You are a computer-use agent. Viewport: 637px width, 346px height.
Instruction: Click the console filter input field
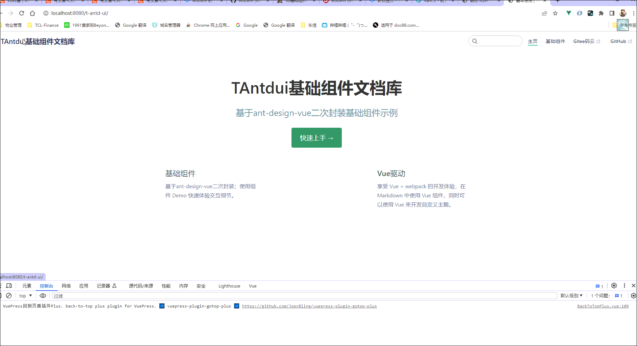135,295
